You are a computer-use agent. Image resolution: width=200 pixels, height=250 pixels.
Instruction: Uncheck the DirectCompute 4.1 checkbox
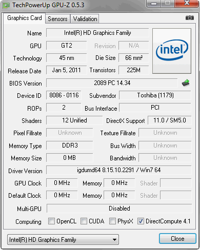click(141, 221)
